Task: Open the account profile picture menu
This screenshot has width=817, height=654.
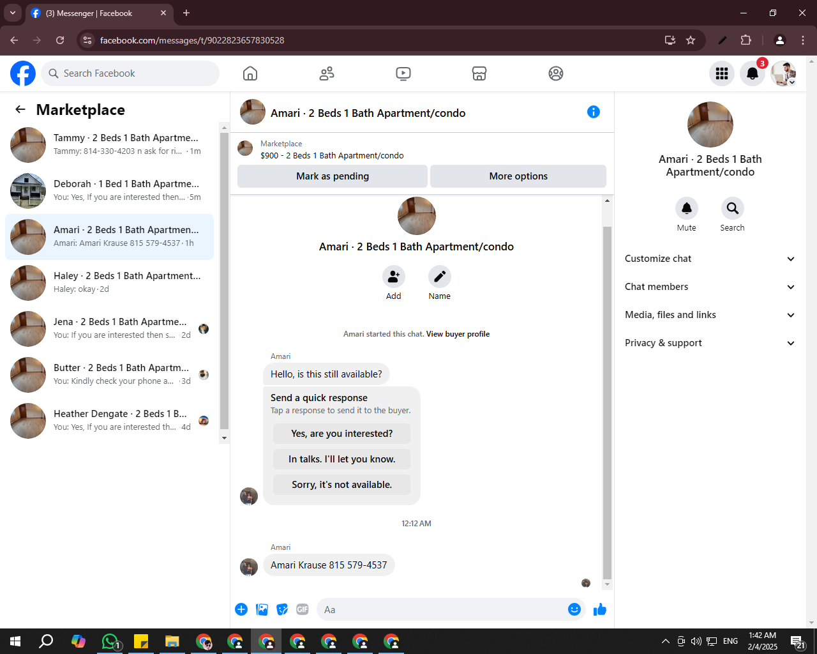Action: click(783, 73)
